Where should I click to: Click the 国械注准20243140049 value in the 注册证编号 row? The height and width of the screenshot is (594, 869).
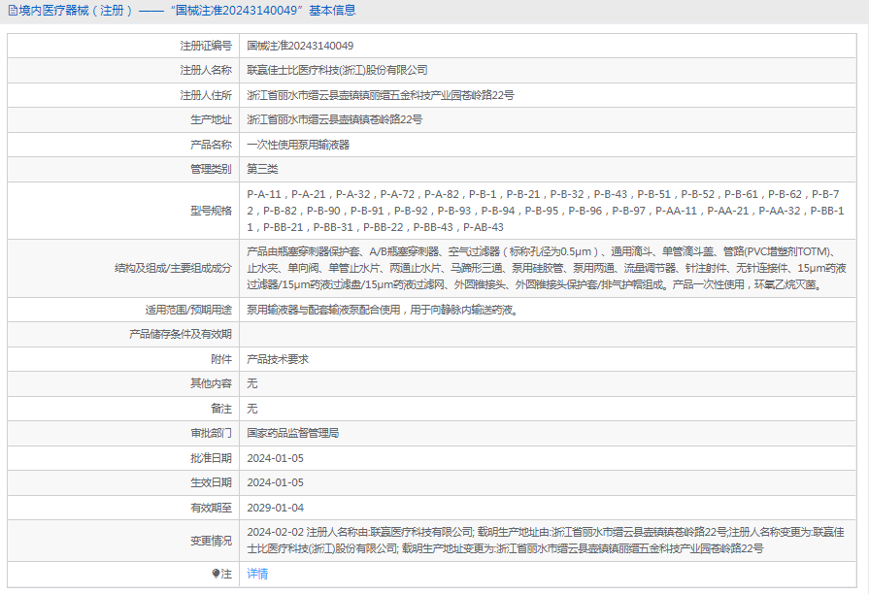click(300, 46)
